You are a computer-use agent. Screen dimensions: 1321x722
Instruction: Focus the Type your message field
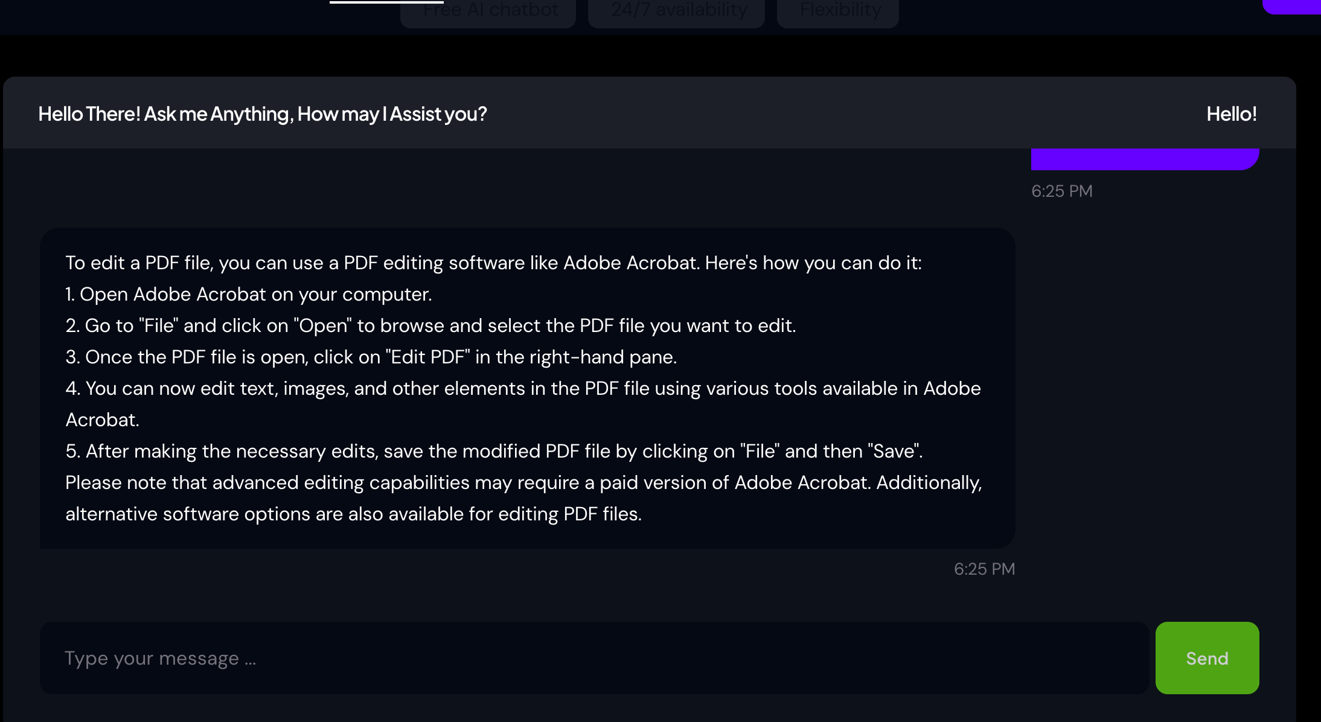point(594,658)
